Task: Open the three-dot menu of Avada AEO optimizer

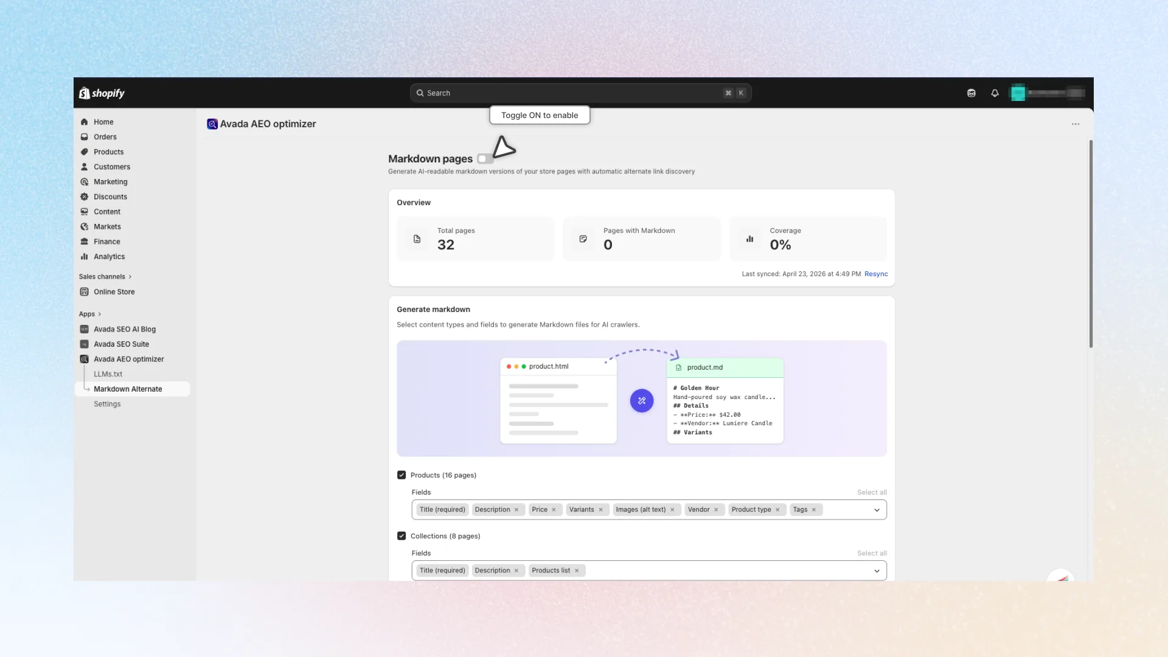Action: (x=1076, y=124)
